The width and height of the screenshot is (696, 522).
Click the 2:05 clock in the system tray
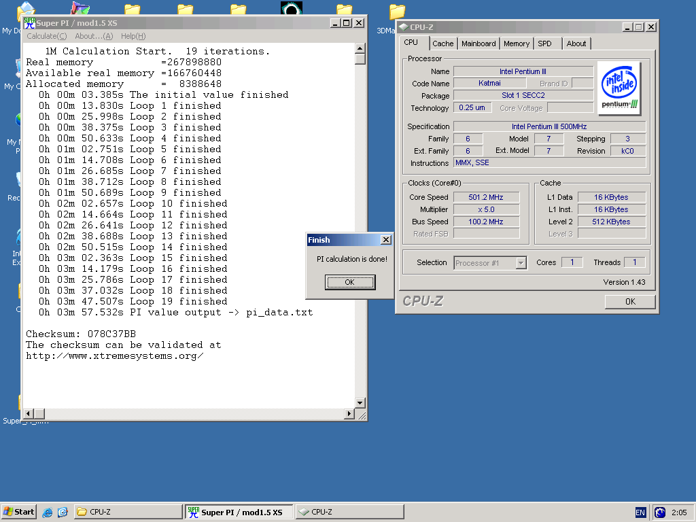[679, 512]
